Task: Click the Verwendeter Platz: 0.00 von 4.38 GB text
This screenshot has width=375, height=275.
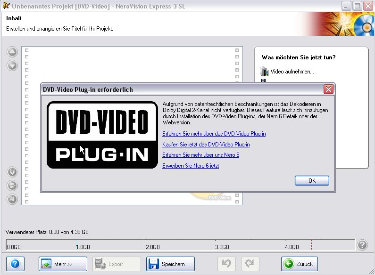Action: [47, 232]
